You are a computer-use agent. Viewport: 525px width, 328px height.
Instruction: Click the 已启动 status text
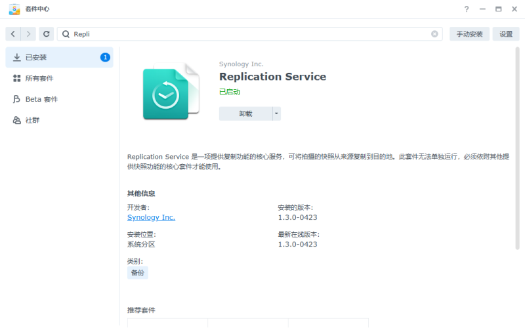(230, 92)
